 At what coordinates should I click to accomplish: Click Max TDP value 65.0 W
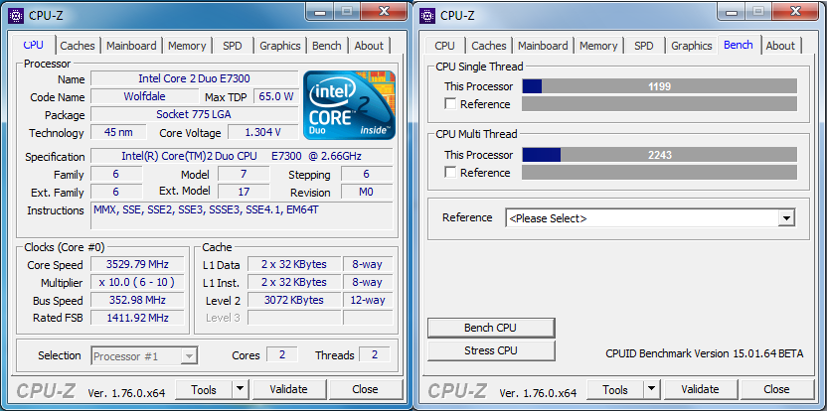click(x=275, y=97)
